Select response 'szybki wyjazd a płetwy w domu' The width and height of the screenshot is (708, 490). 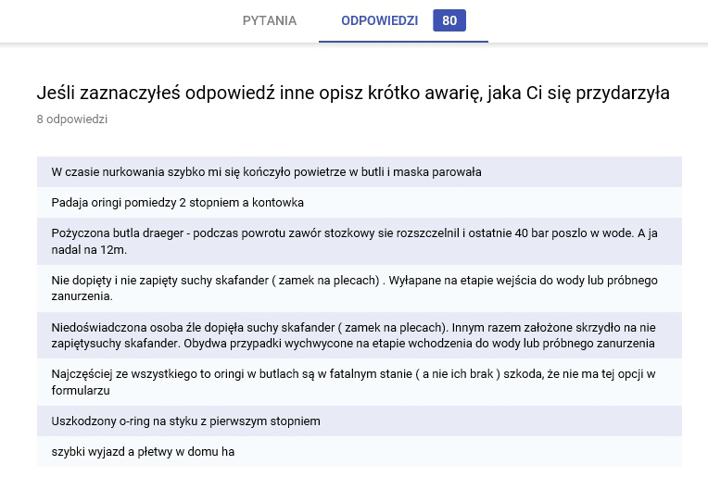coord(360,452)
